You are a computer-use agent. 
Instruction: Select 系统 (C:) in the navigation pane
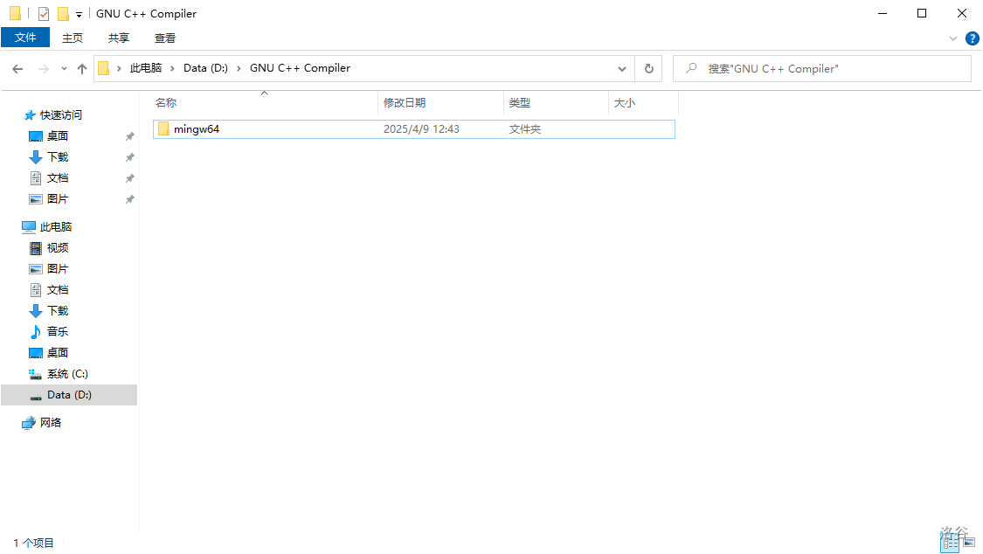coord(67,374)
